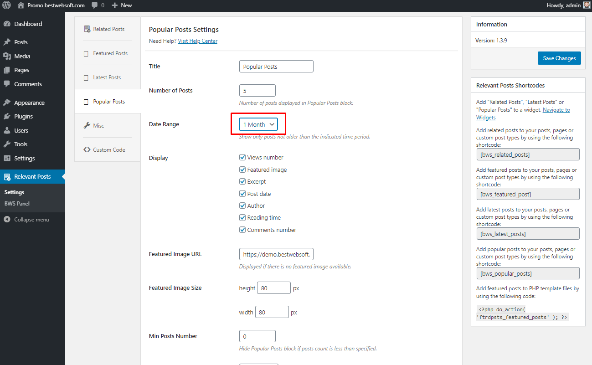Open the comments bubble icon in admin bar
This screenshot has width=592, height=365.
click(x=94, y=5)
